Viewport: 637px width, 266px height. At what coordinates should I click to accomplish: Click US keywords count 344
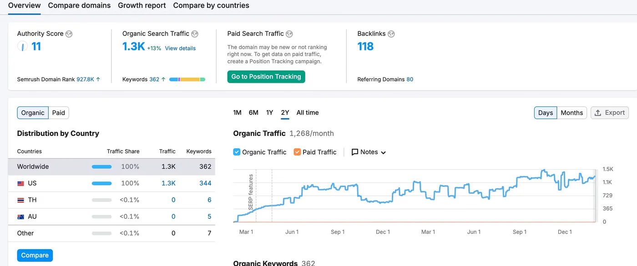coord(205,183)
